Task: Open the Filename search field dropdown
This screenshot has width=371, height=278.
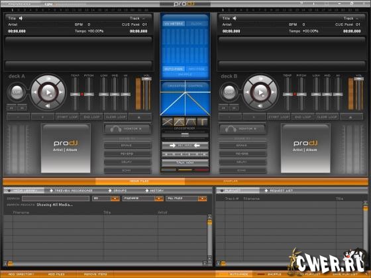Action: (x=159, y=199)
